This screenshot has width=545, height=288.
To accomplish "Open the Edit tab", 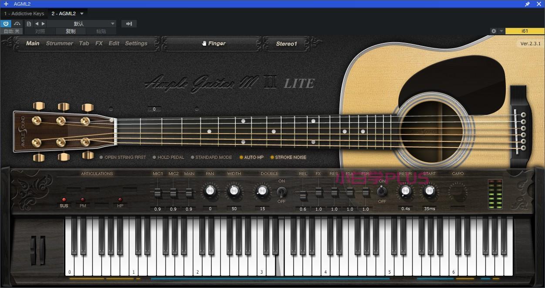I will pos(114,44).
